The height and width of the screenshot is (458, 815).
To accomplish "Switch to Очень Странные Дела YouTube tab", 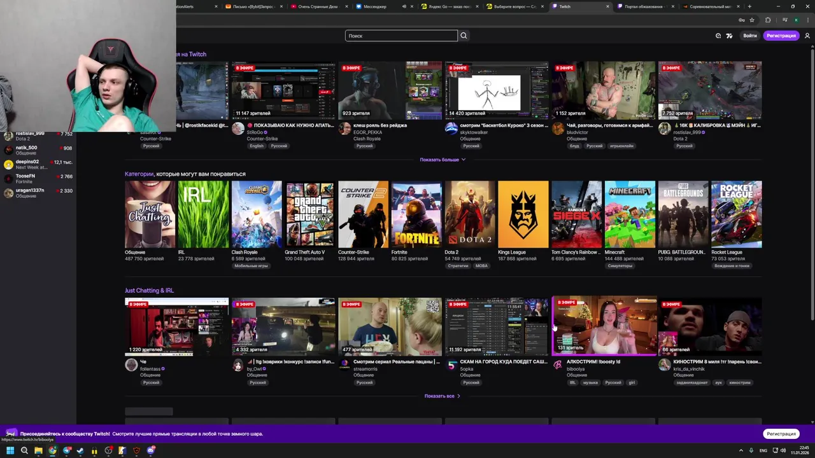I will click(x=318, y=6).
